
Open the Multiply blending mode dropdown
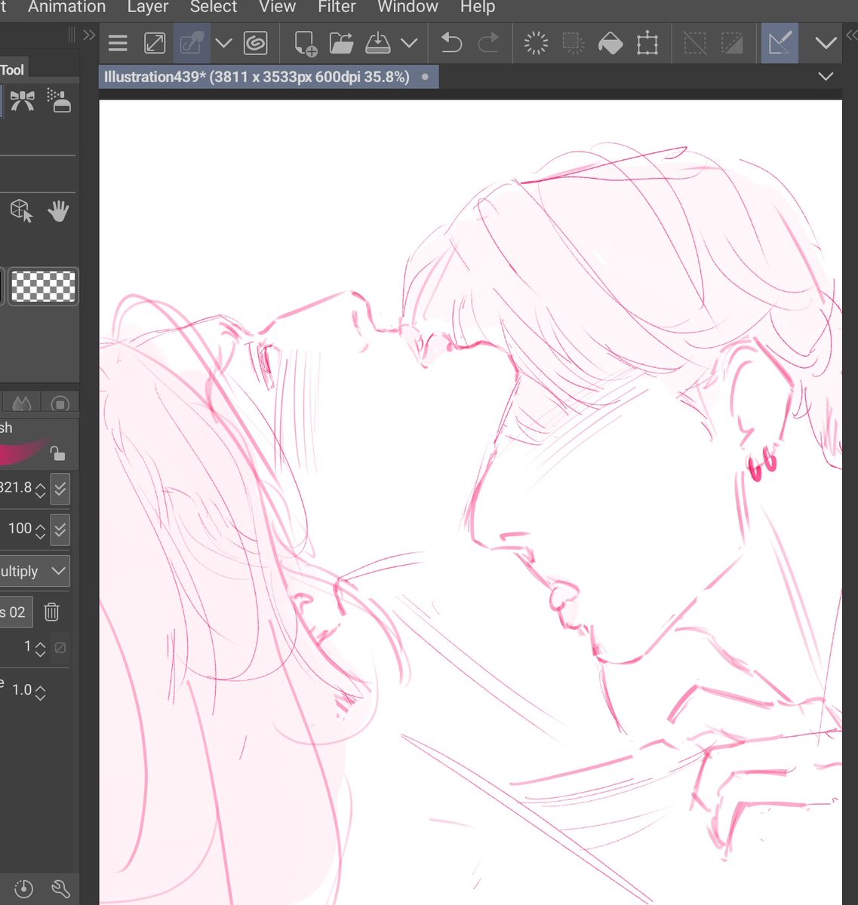[x=35, y=571]
